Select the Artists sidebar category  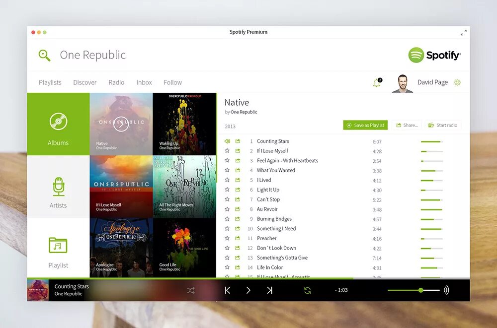(x=58, y=187)
